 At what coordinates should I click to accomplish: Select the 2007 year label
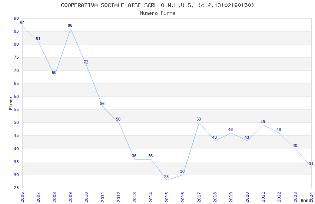39,197
